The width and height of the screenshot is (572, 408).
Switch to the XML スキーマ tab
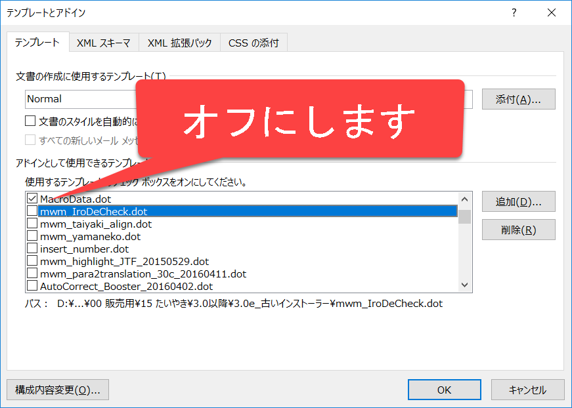(x=103, y=43)
